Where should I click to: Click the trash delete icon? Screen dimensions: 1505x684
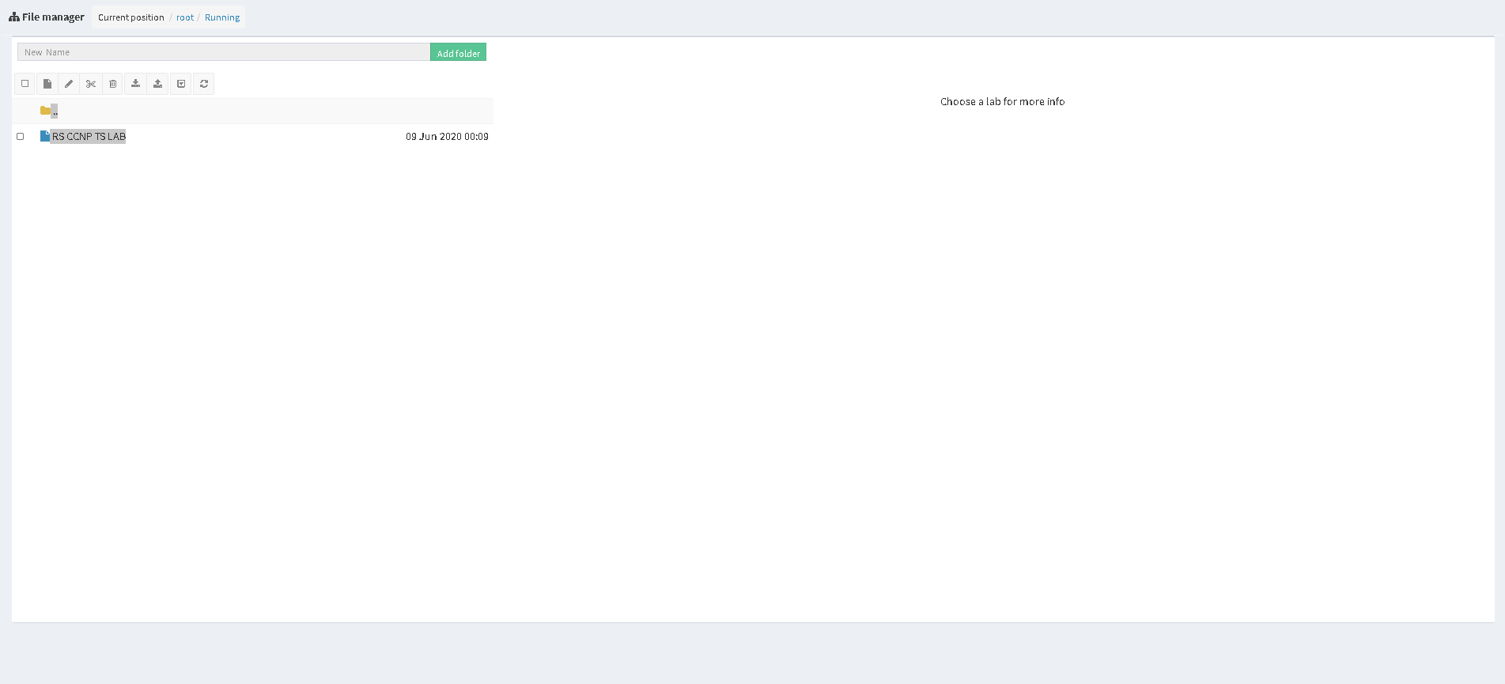click(x=113, y=84)
